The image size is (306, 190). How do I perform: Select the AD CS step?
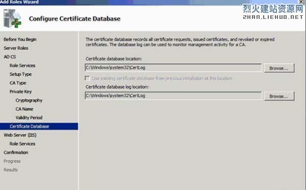10,57
